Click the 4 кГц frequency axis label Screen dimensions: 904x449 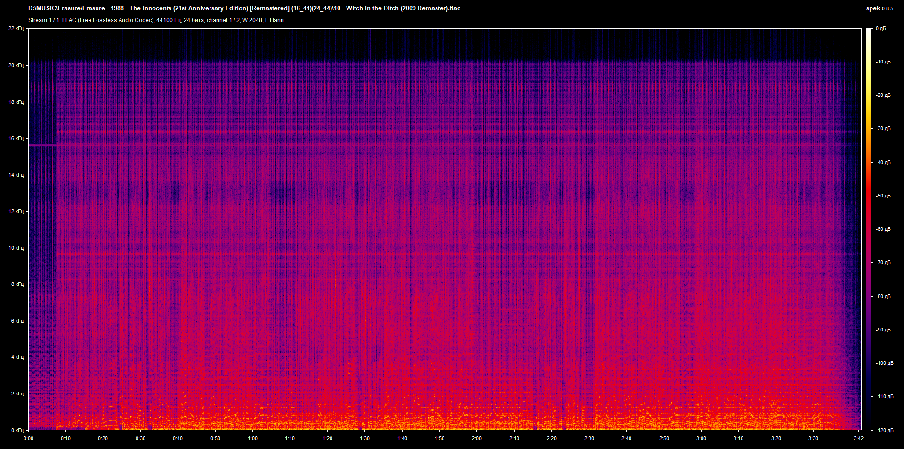click(x=17, y=357)
